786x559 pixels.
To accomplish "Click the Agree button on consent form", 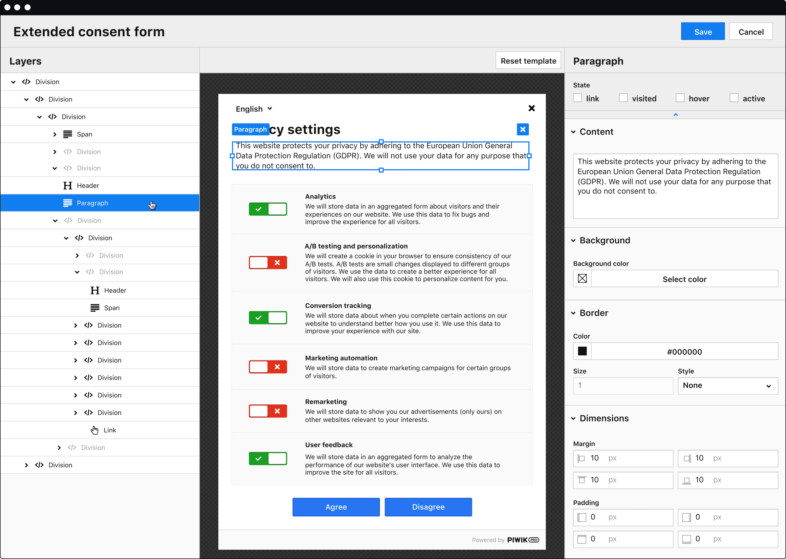I will (x=336, y=507).
